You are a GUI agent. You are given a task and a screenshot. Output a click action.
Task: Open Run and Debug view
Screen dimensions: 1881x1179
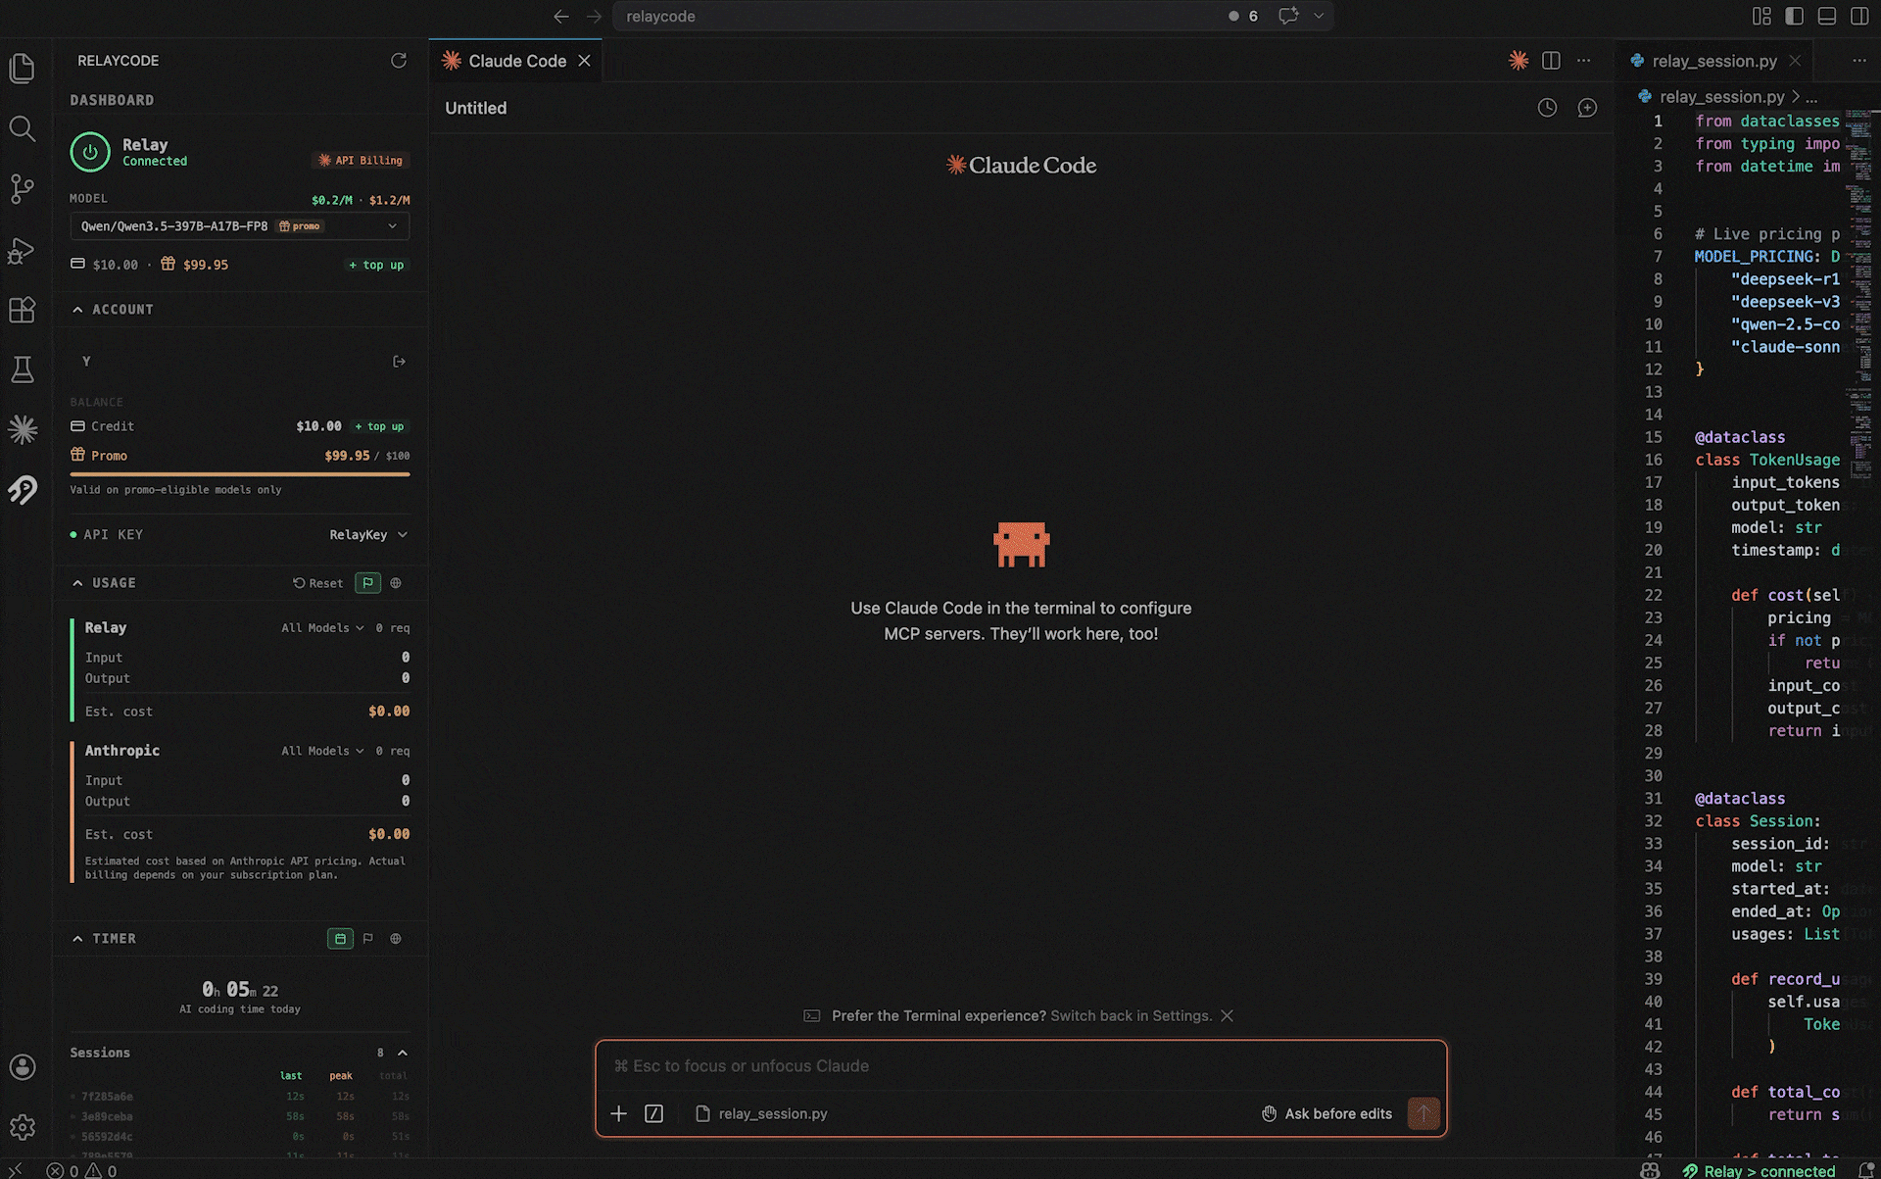22,251
